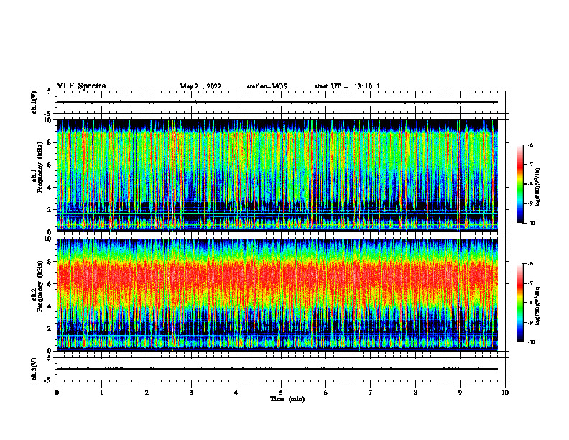Click the ch.3 waveform trace panel
The image size is (569, 440).
point(281,369)
